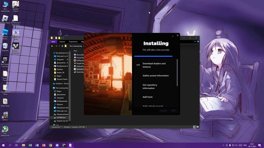264x148 pixels.
Task: Click the installer's Next button
Action: 174,111
